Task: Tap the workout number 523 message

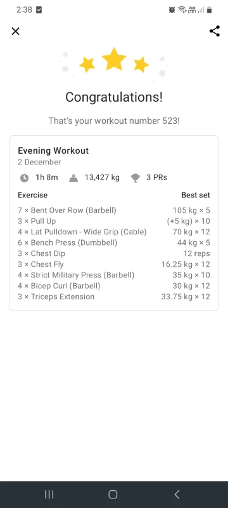Action: point(114,121)
